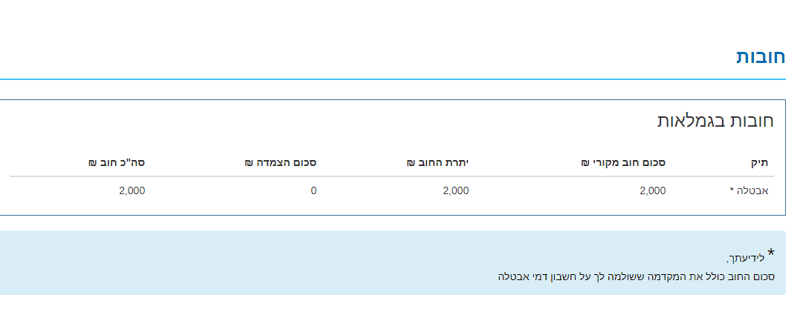Click the asterisk beside אבטלה
This screenshot has height=332, width=800.
coord(732,190)
